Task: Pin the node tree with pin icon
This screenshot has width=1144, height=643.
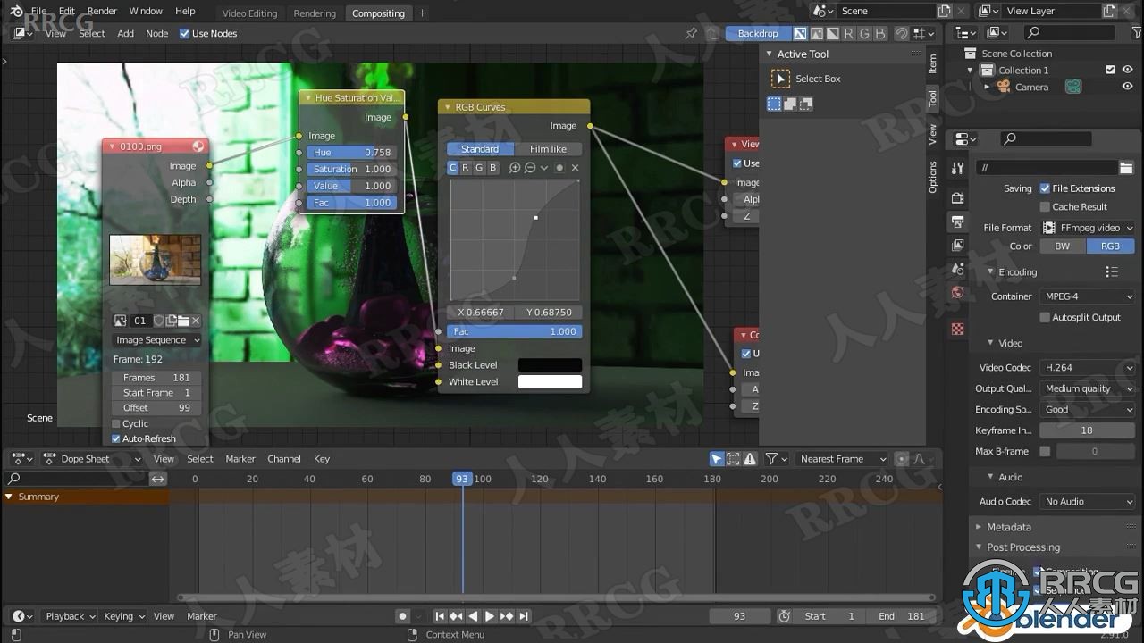Action: [691, 33]
